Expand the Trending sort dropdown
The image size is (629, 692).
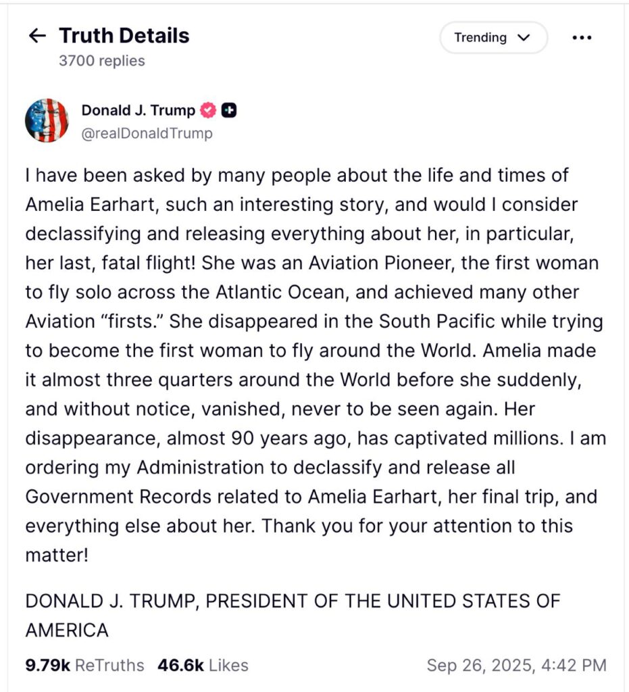coord(493,38)
